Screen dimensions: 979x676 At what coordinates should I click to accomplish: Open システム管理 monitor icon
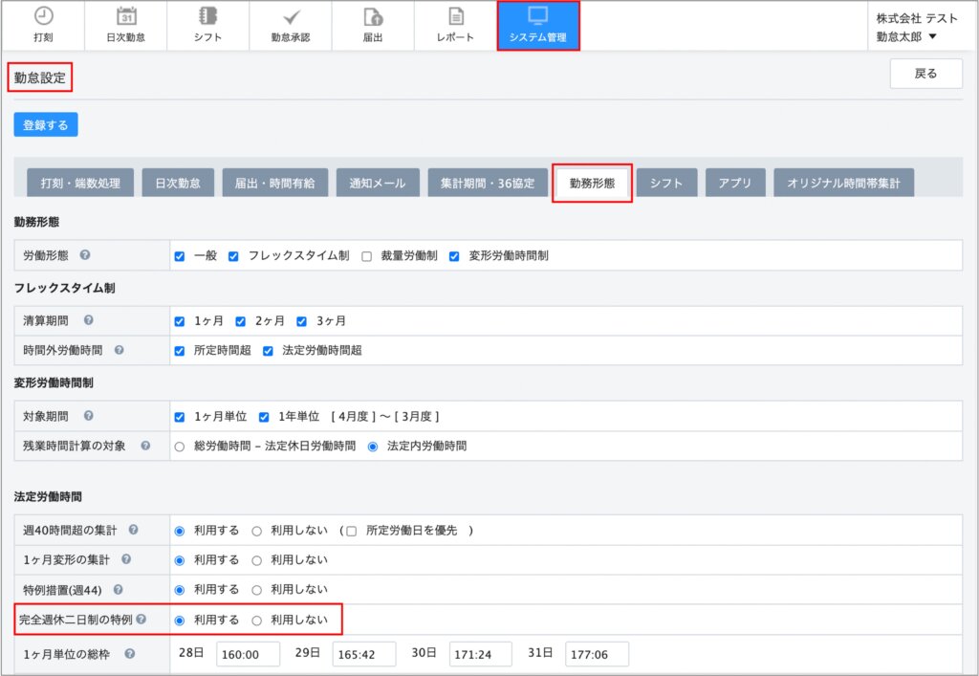[537, 16]
